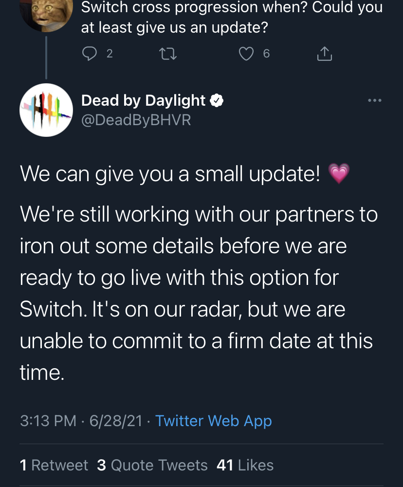Show the 41 Likes list
The image size is (403, 487).
[x=245, y=465]
